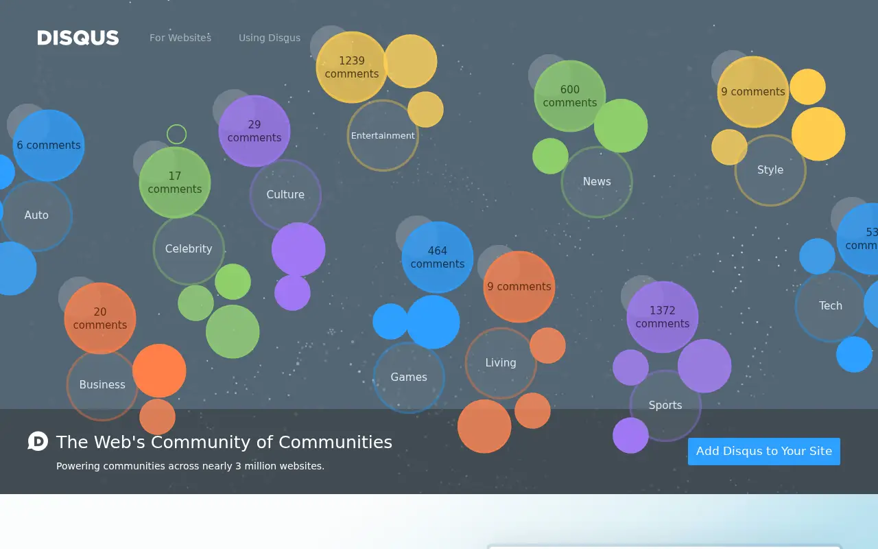
Task: Select the Entertainment category bubble
Action: click(x=383, y=136)
